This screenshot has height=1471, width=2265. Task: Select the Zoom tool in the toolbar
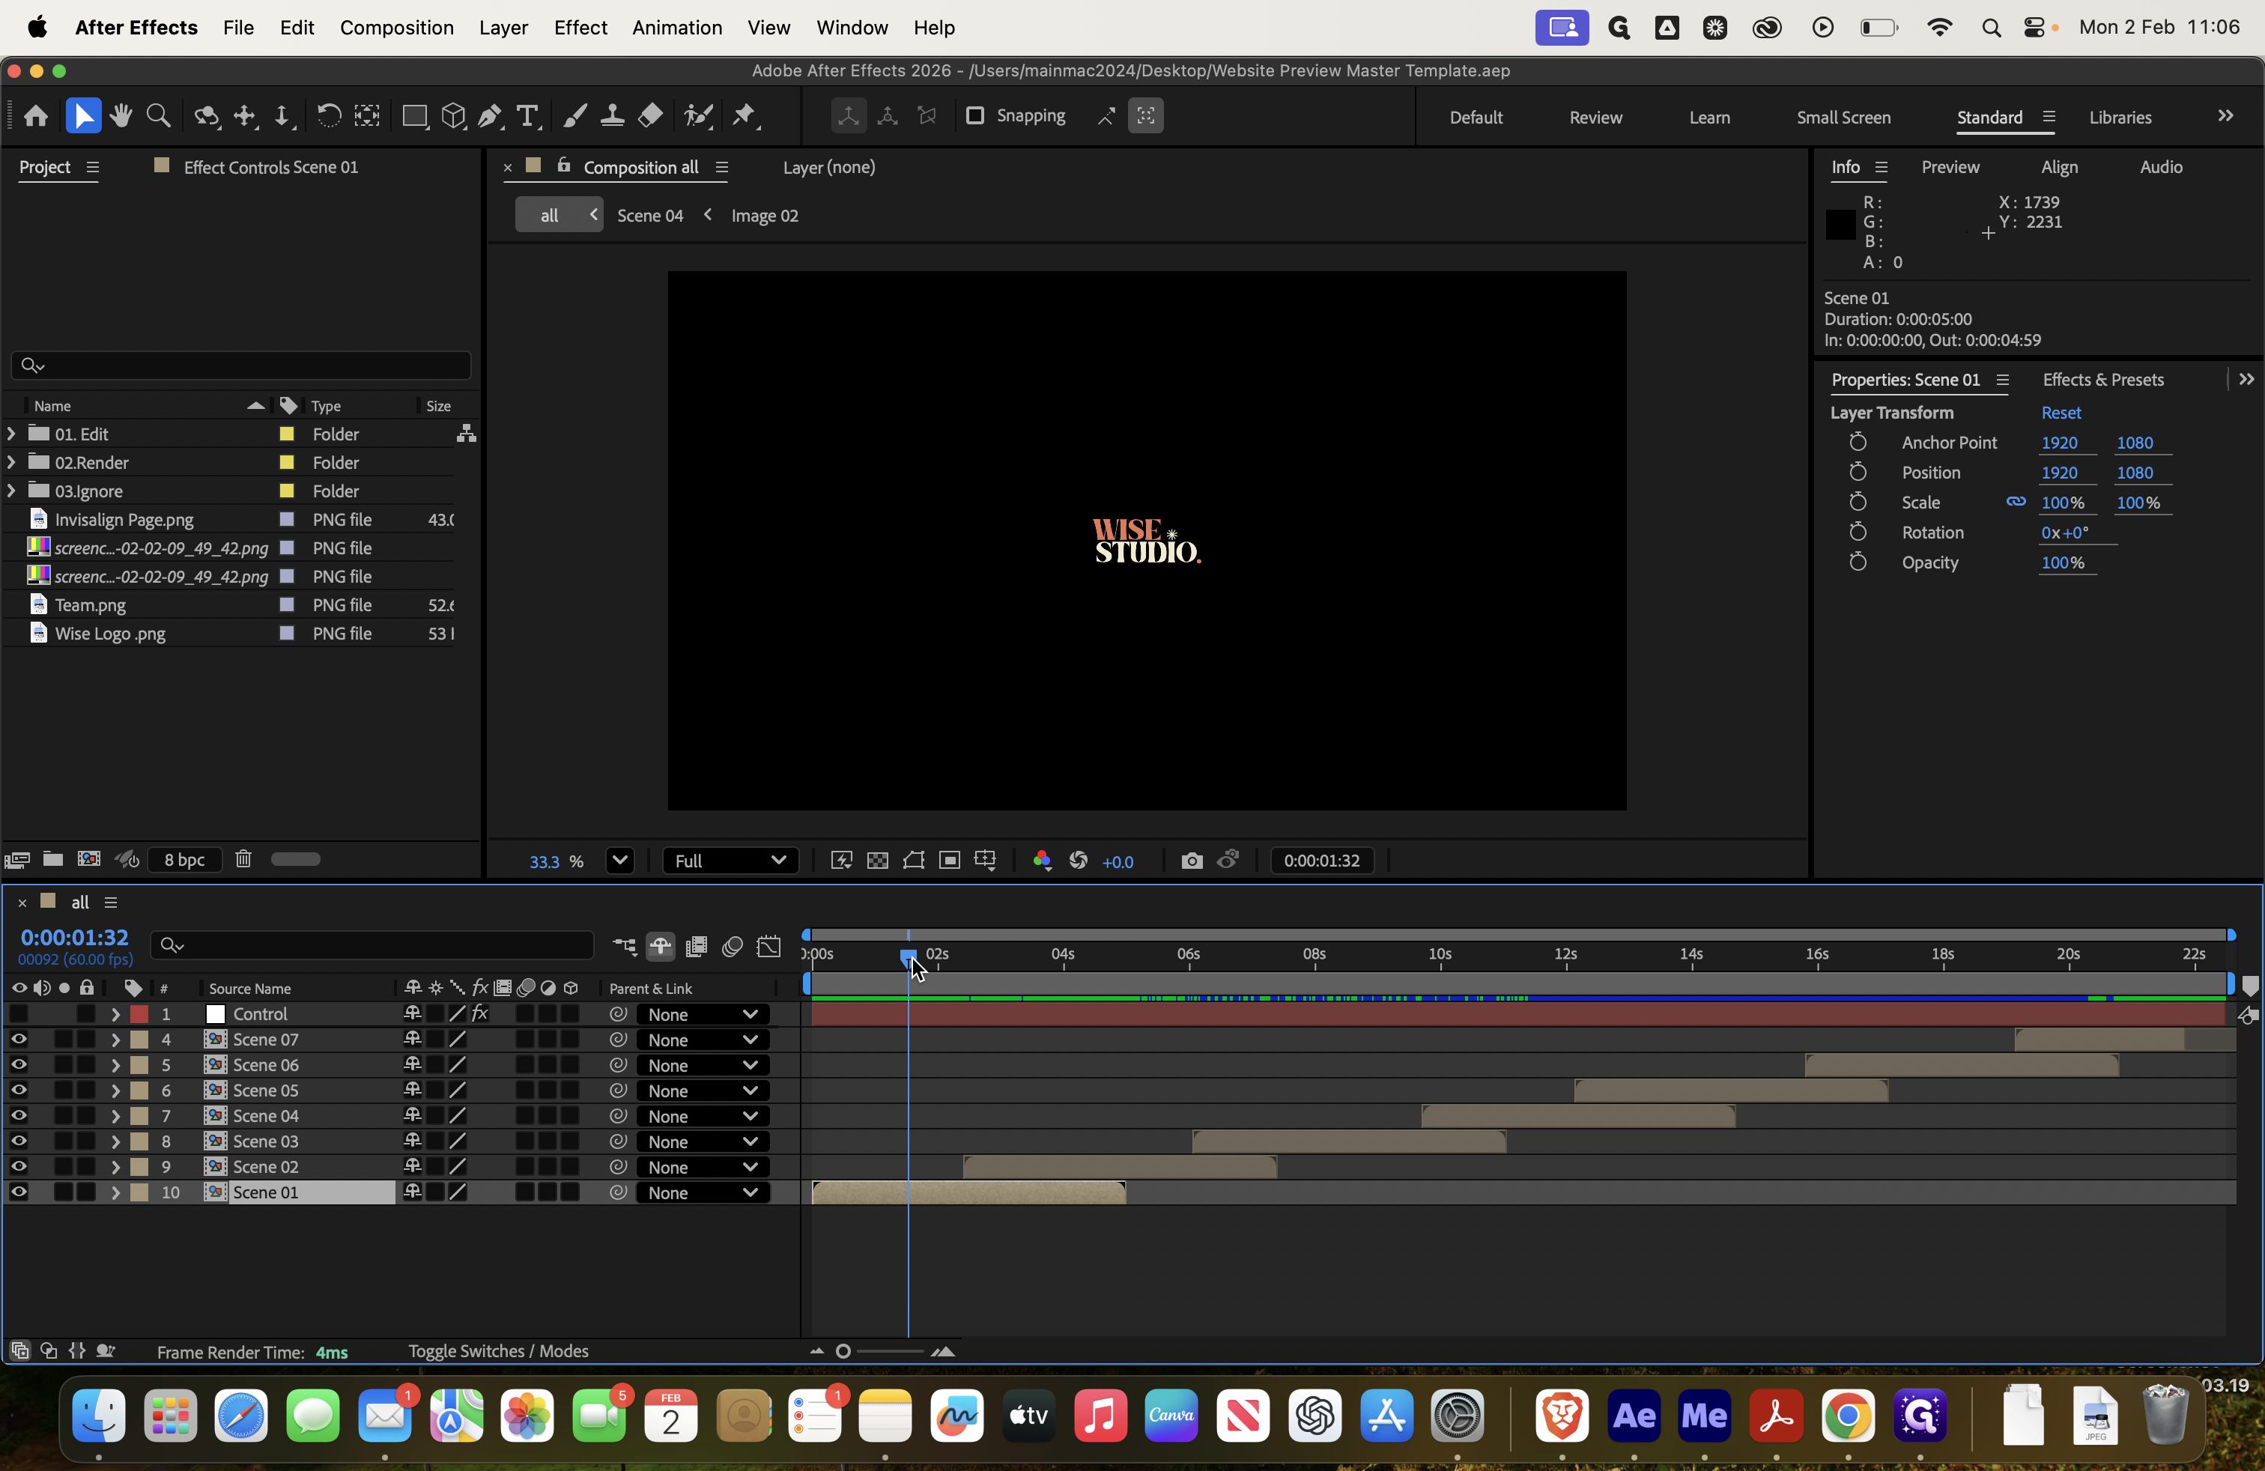[x=158, y=115]
